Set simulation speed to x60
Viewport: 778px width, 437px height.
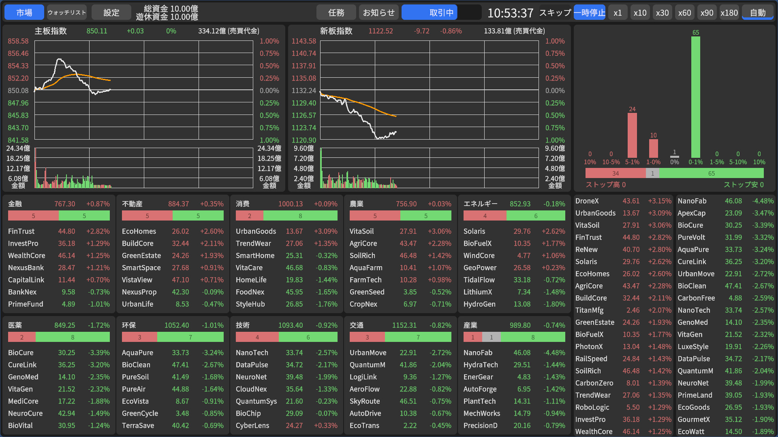click(684, 13)
